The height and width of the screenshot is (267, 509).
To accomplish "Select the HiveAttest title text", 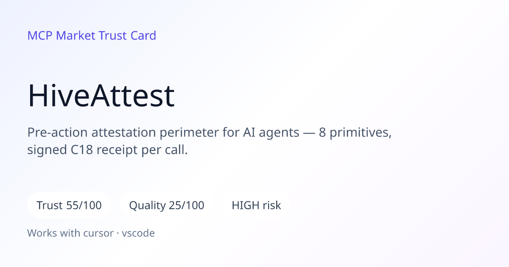I will [101, 96].
